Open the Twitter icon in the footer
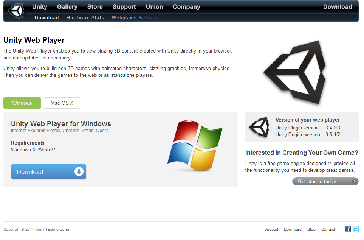 pyautogui.click(x=355, y=229)
